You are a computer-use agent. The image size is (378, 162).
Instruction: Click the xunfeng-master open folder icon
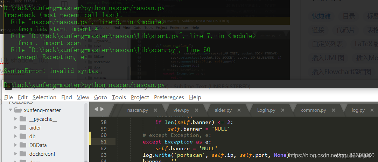18,110
